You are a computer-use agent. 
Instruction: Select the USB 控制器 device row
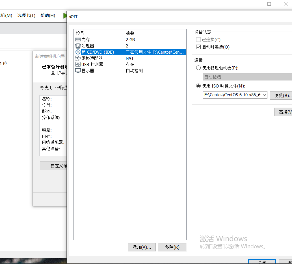click(x=130, y=64)
